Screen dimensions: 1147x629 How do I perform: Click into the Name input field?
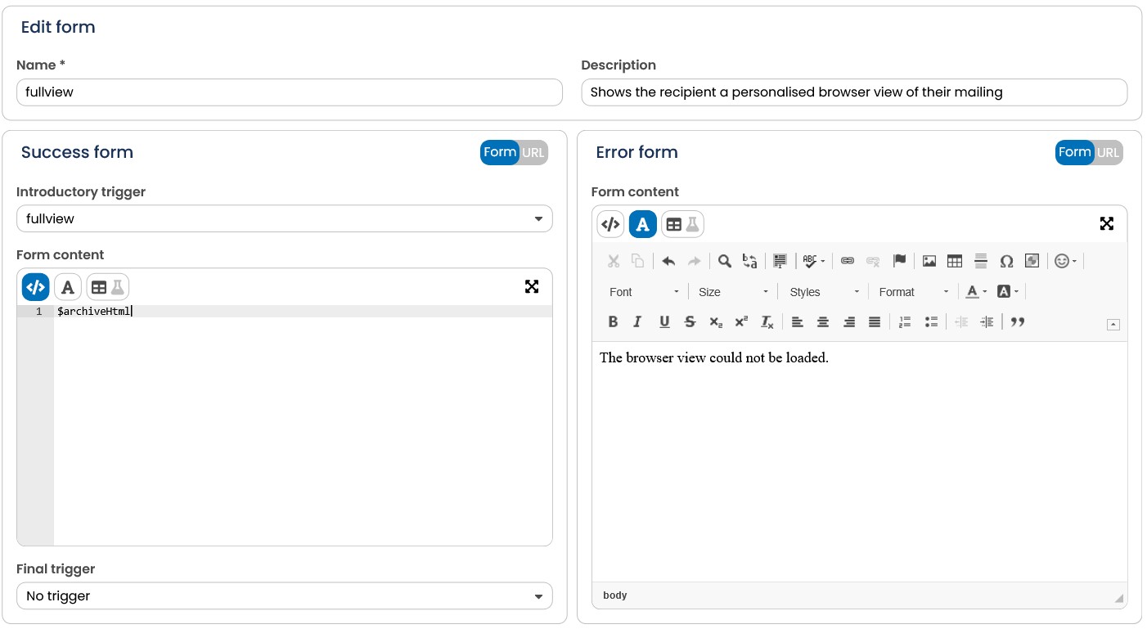click(290, 92)
